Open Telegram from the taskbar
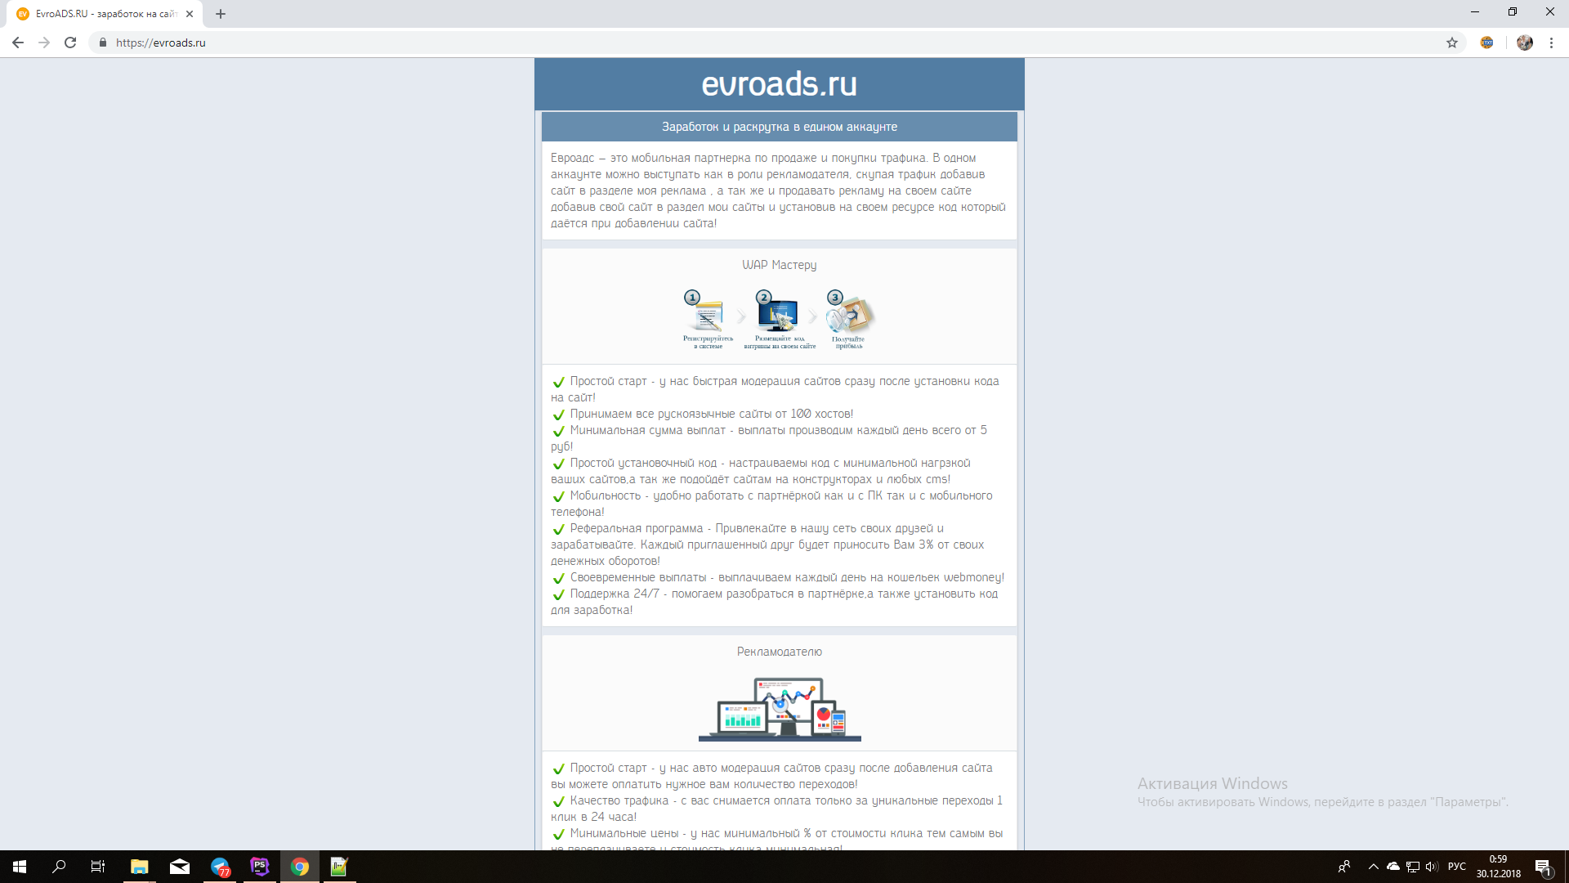1569x883 pixels. (x=220, y=867)
